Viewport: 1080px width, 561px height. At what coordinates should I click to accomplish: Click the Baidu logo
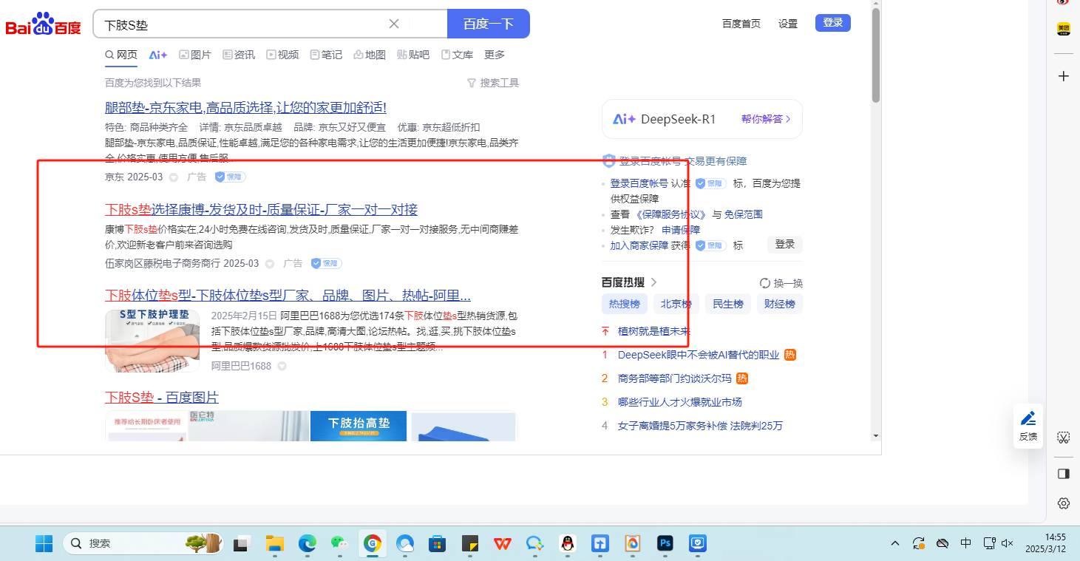coord(43,24)
